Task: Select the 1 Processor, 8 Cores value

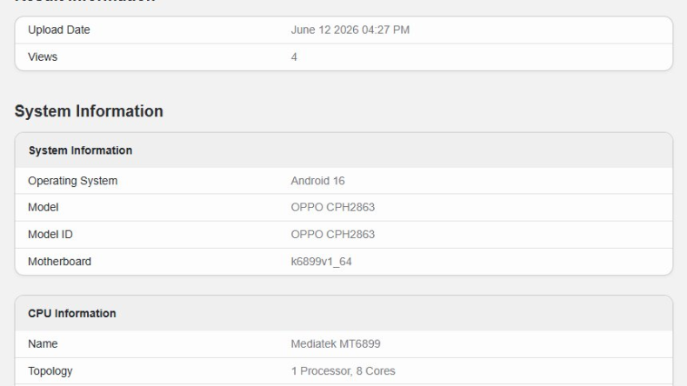Action: pos(343,371)
